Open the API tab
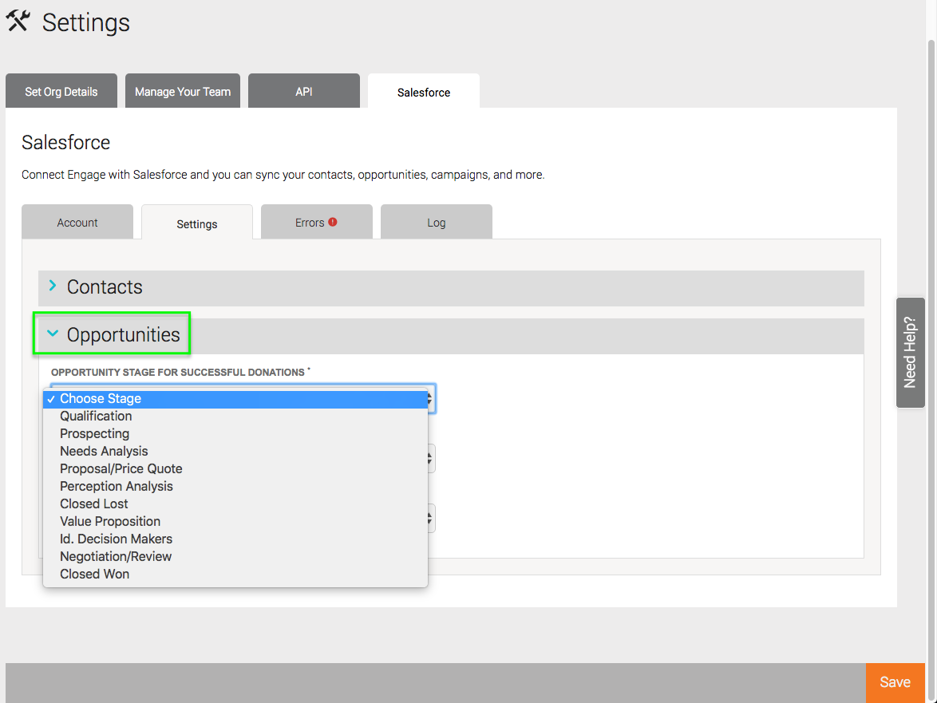Viewport: 937px width, 703px height. click(x=303, y=92)
